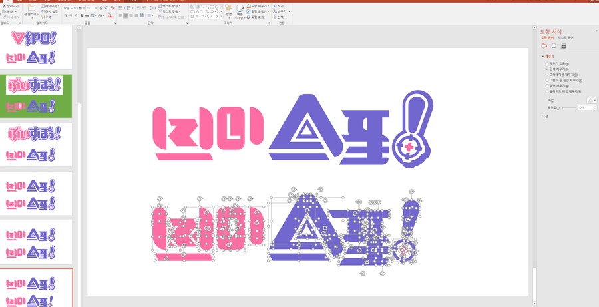Click the font color button

[110, 16]
